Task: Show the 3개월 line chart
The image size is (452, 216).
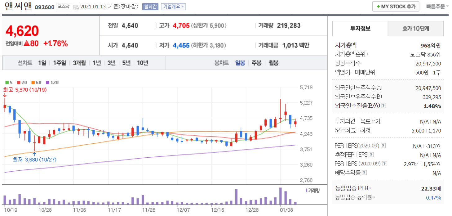Action: point(79,63)
